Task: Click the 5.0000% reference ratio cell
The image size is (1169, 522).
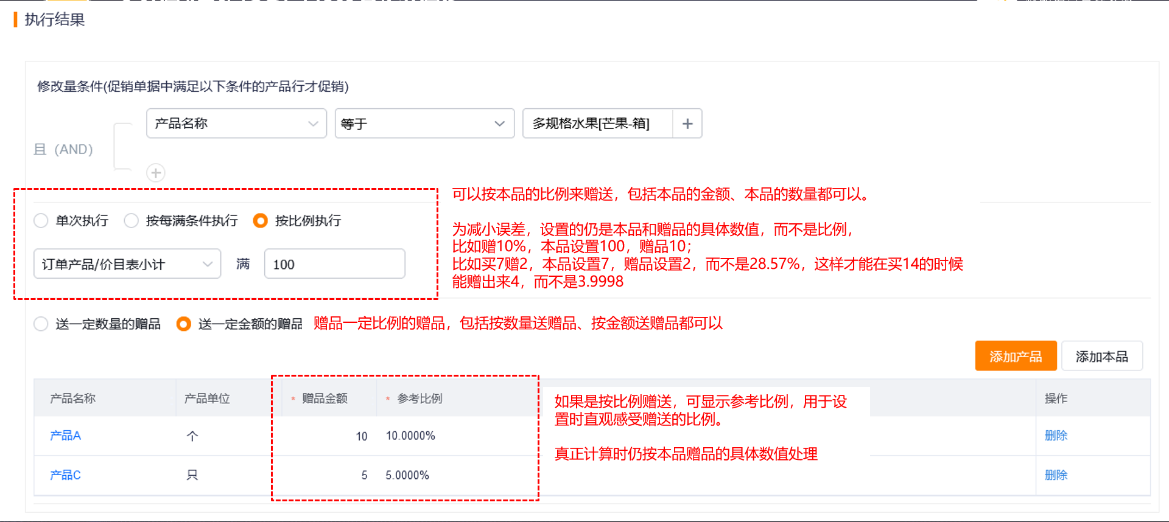Action: tap(407, 475)
